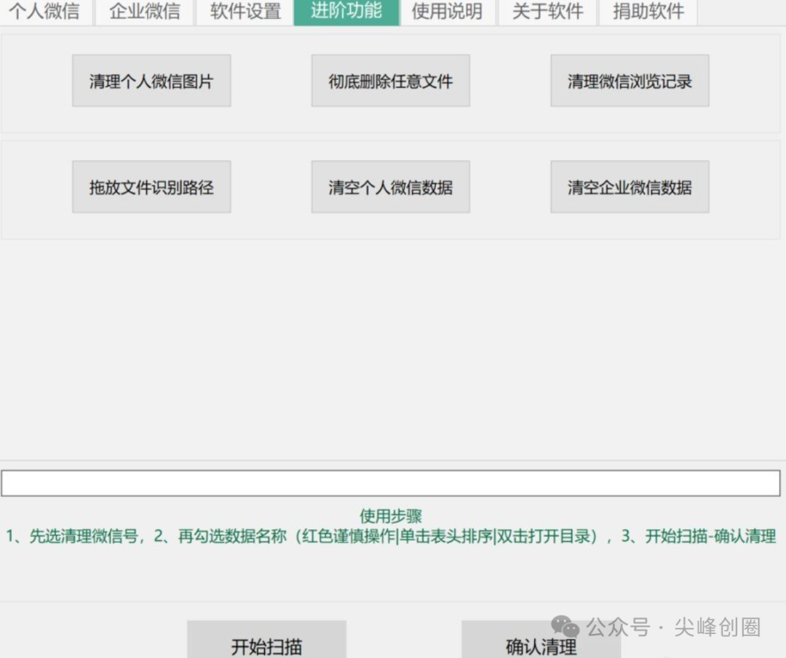The width and height of the screenshot is (786, 658).
Task: Click the 清理微信浏览记录 button
Action: pos(630,81)
